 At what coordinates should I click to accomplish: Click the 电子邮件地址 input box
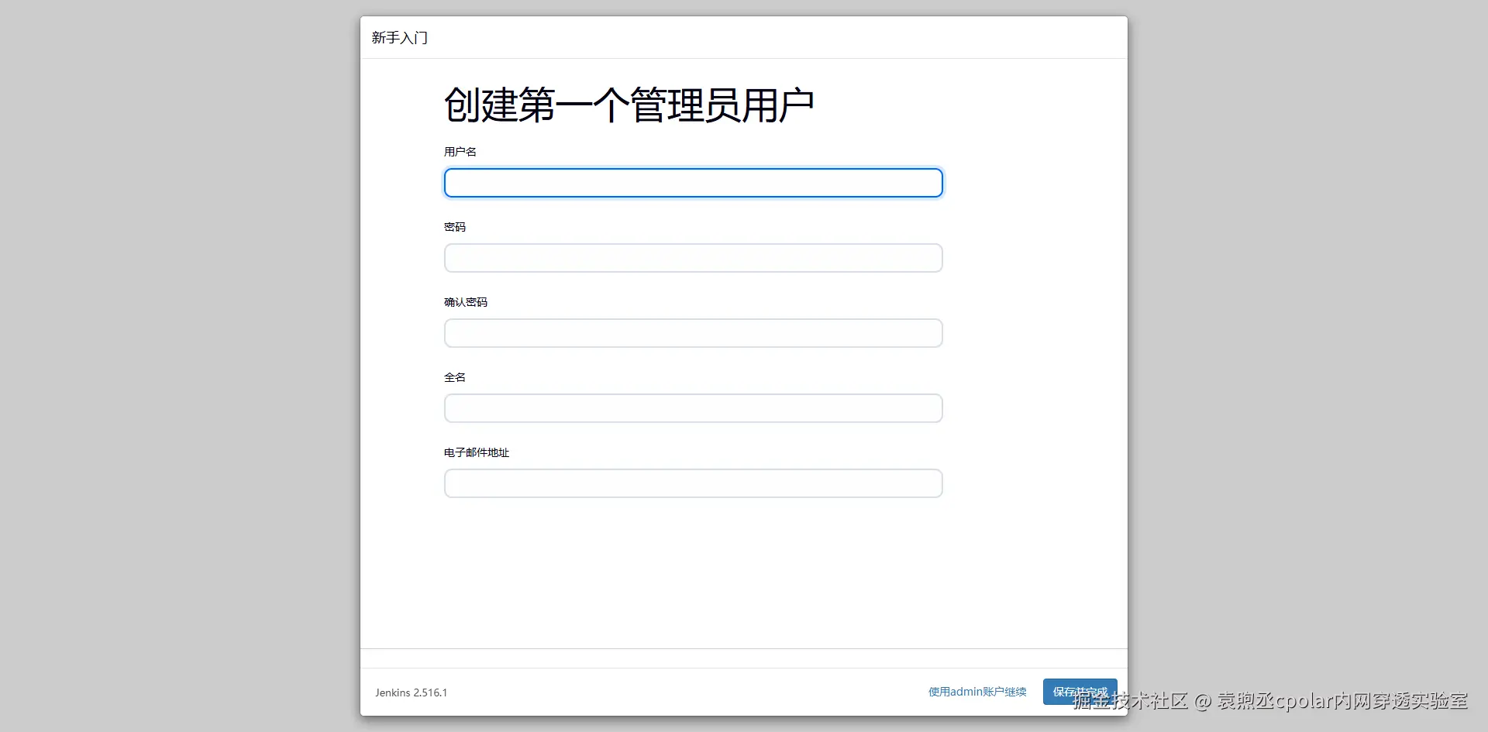pyautogui.click(x=693, y=483)
